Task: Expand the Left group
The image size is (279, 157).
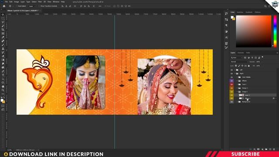Action: [235, 70]
